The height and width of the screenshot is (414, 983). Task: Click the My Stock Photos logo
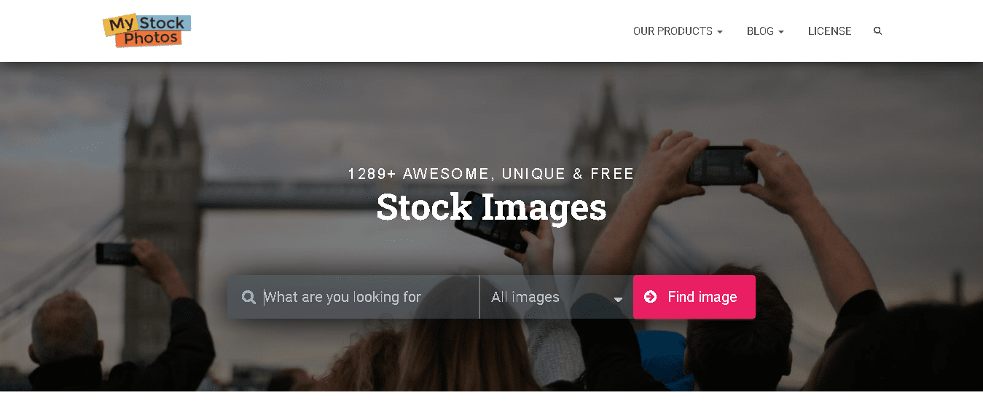146,31
